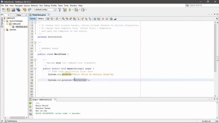The image size is (219, 123).
Task: Click the Projects panel horizontal scrollbar
Action: 17,118
